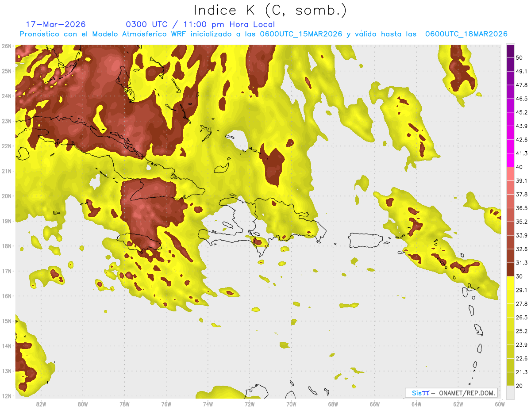Viewport: 531px width, 410px height.
Task: Click the "64W" longitude axis label
Action: 416,404
